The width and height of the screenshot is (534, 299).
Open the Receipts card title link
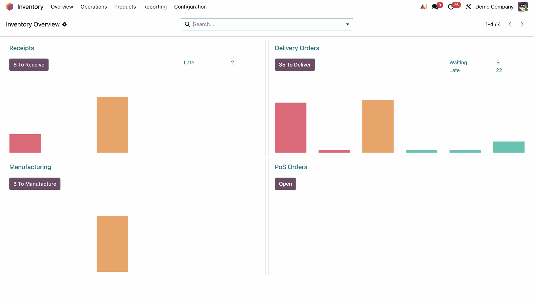pyautogui.click(x=22, y=48)
